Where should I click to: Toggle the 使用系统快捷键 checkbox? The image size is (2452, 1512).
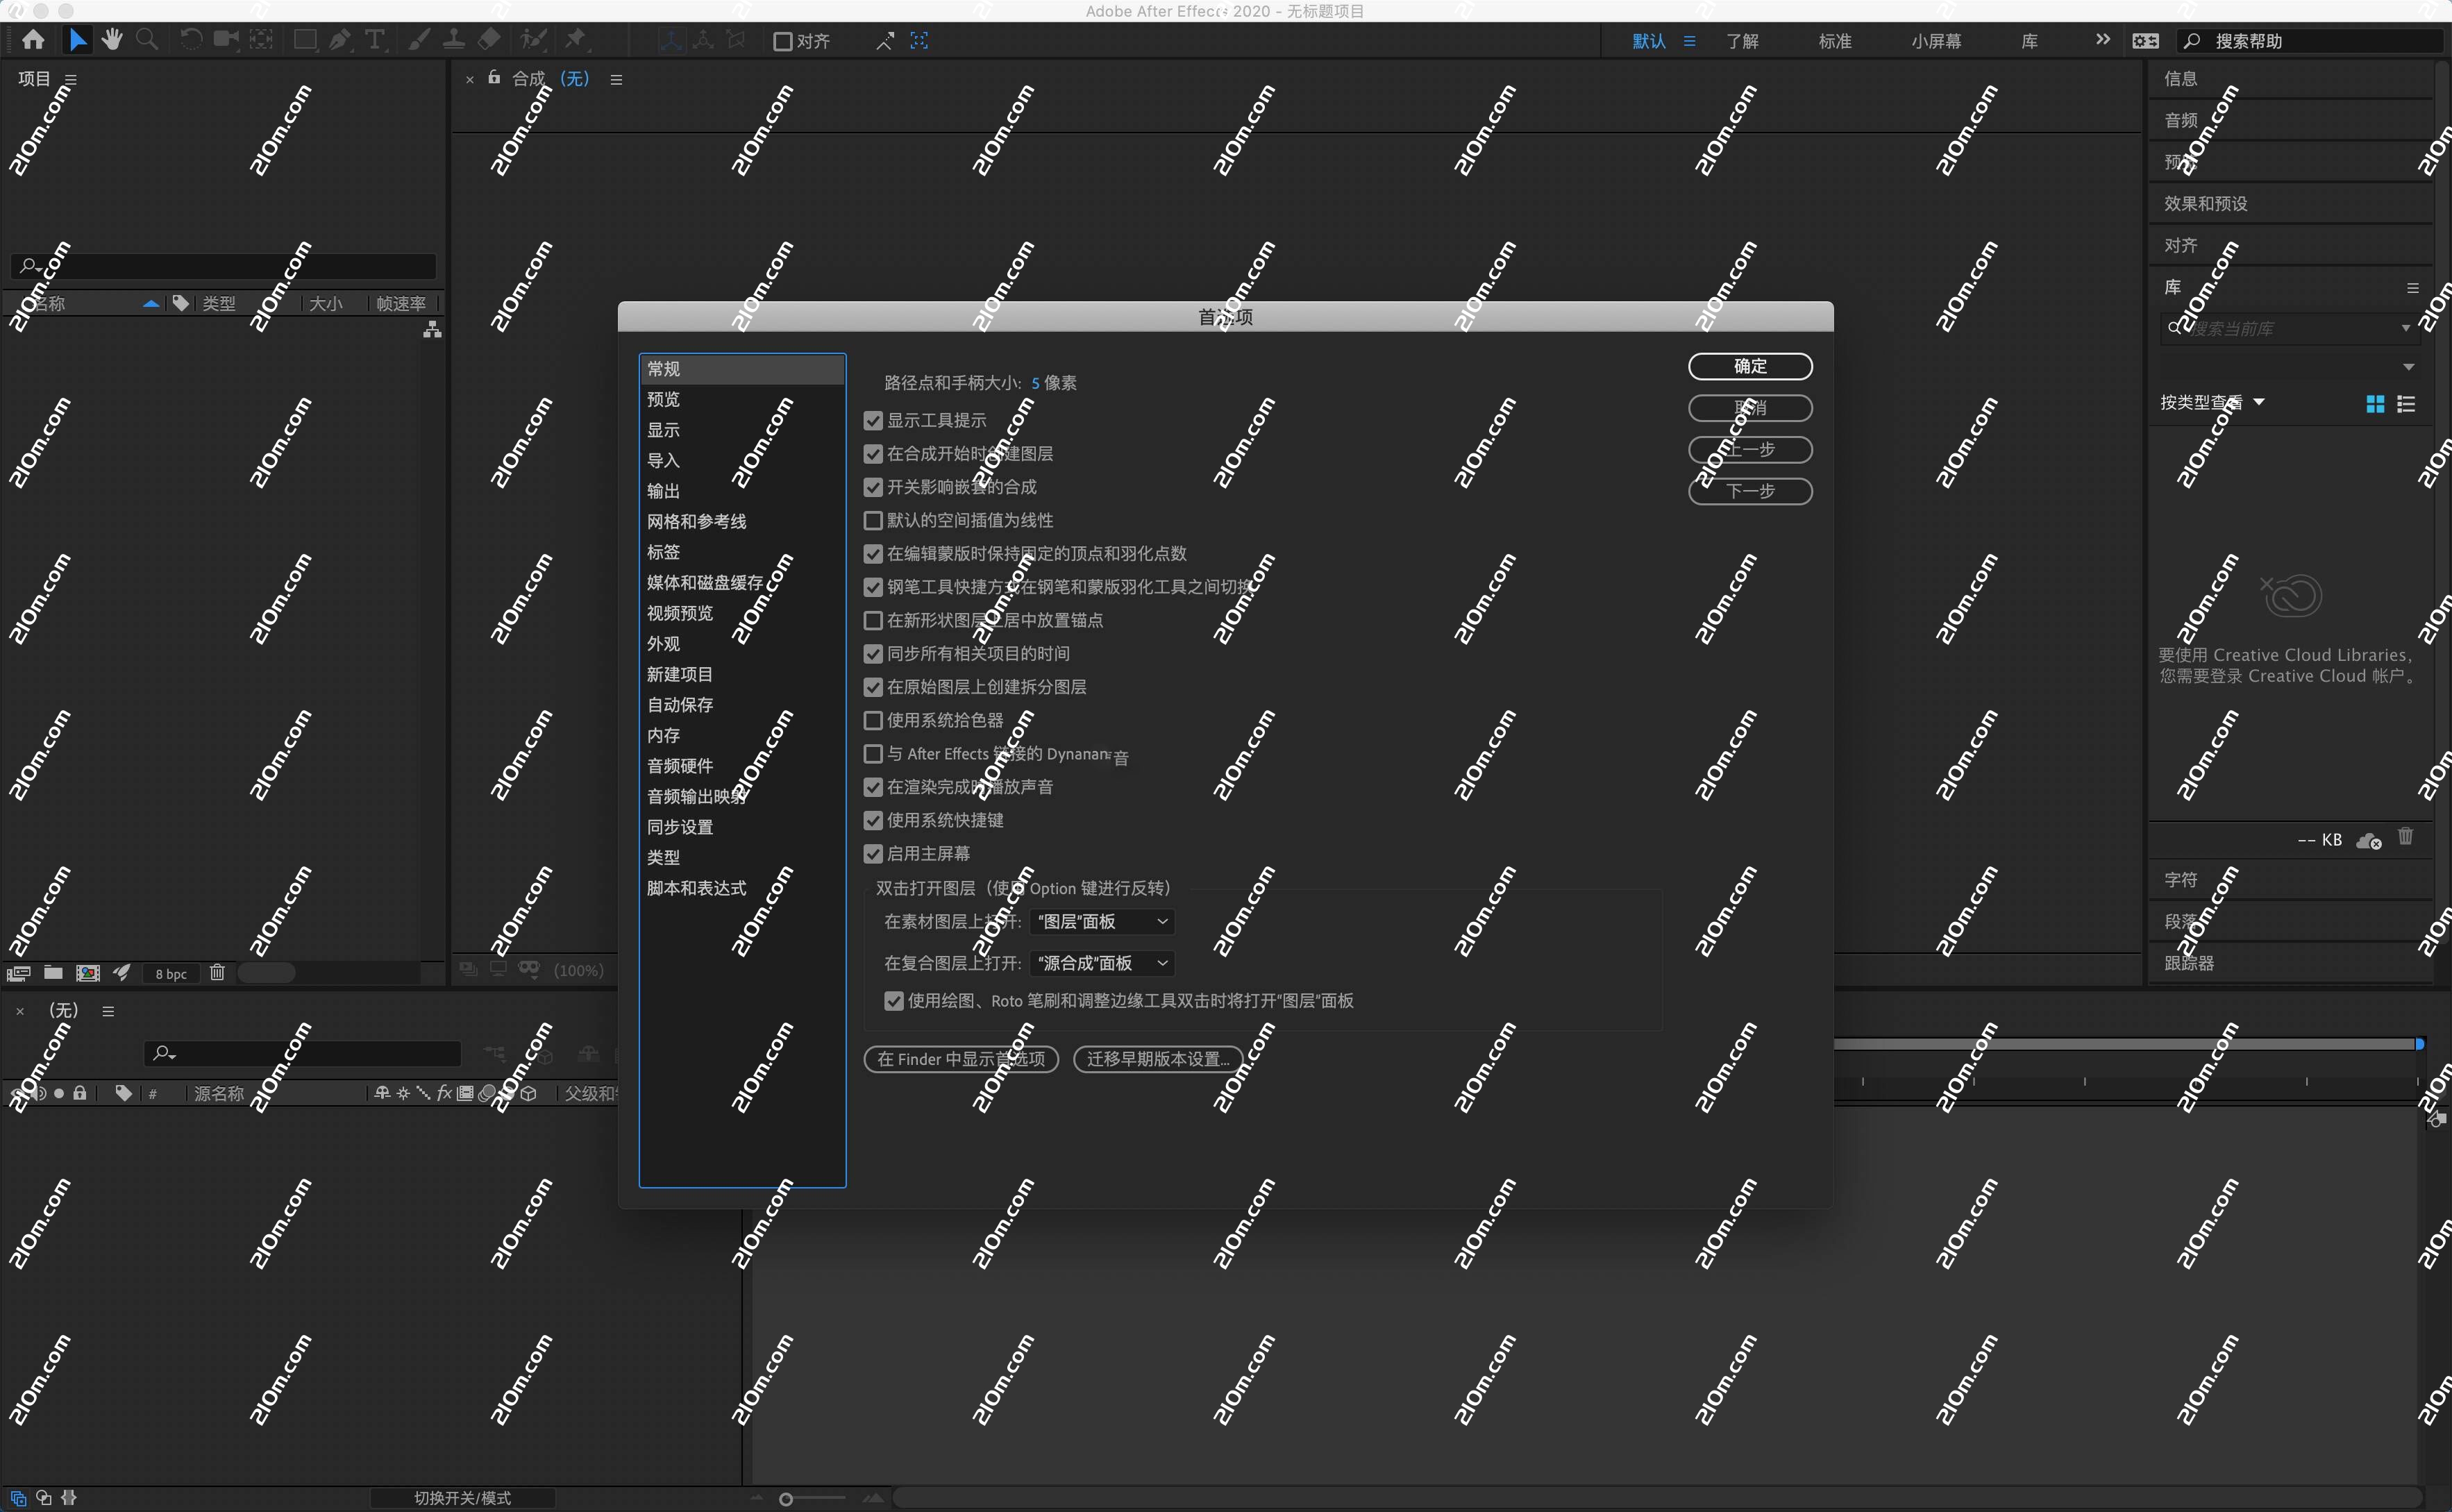coord(873,821)
